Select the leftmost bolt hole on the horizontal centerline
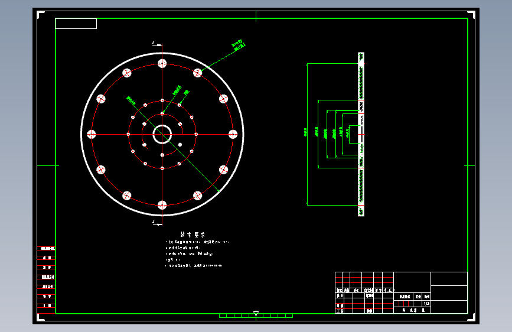This screenshot has height=332, width=512. tap(92, 134)
